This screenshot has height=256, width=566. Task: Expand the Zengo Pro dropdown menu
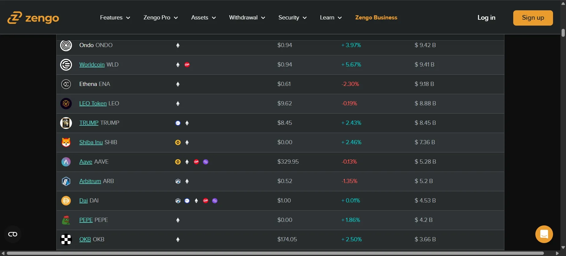point(161,18)
